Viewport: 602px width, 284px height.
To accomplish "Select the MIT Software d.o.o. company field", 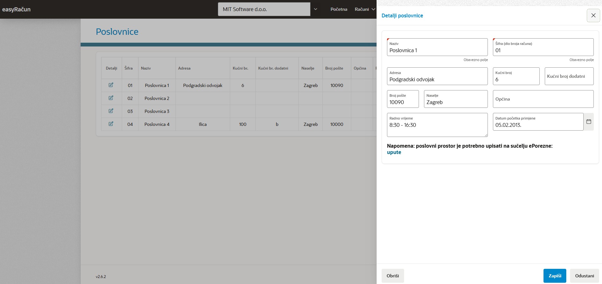I will click(x=264, y=9).
